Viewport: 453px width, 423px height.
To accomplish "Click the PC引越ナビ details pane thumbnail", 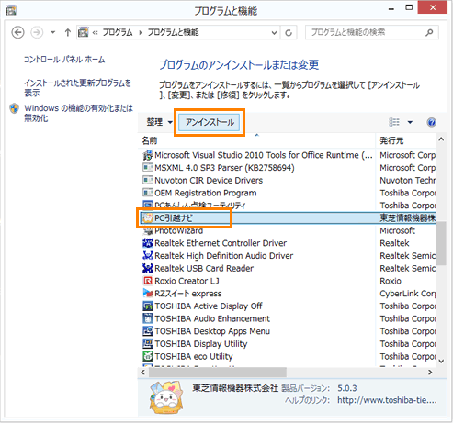I will 166,397.
